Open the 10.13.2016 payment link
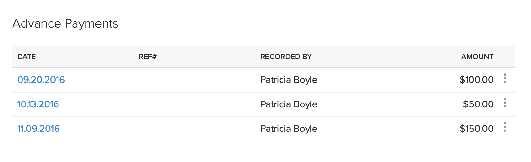531x162 pixels. [38, 104]
